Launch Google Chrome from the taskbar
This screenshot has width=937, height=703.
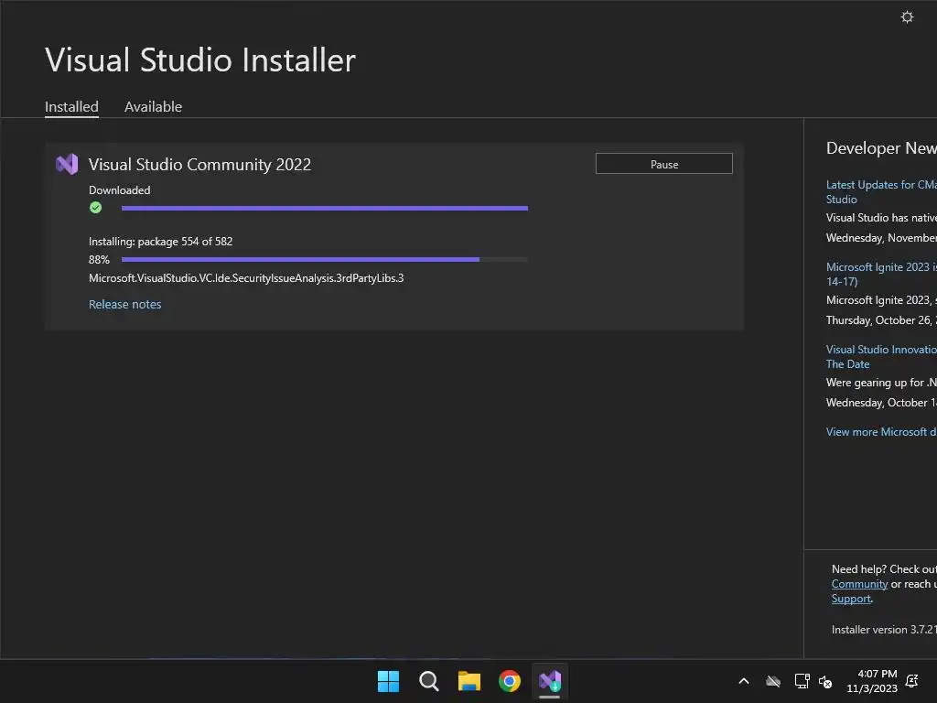click(510, 681)
